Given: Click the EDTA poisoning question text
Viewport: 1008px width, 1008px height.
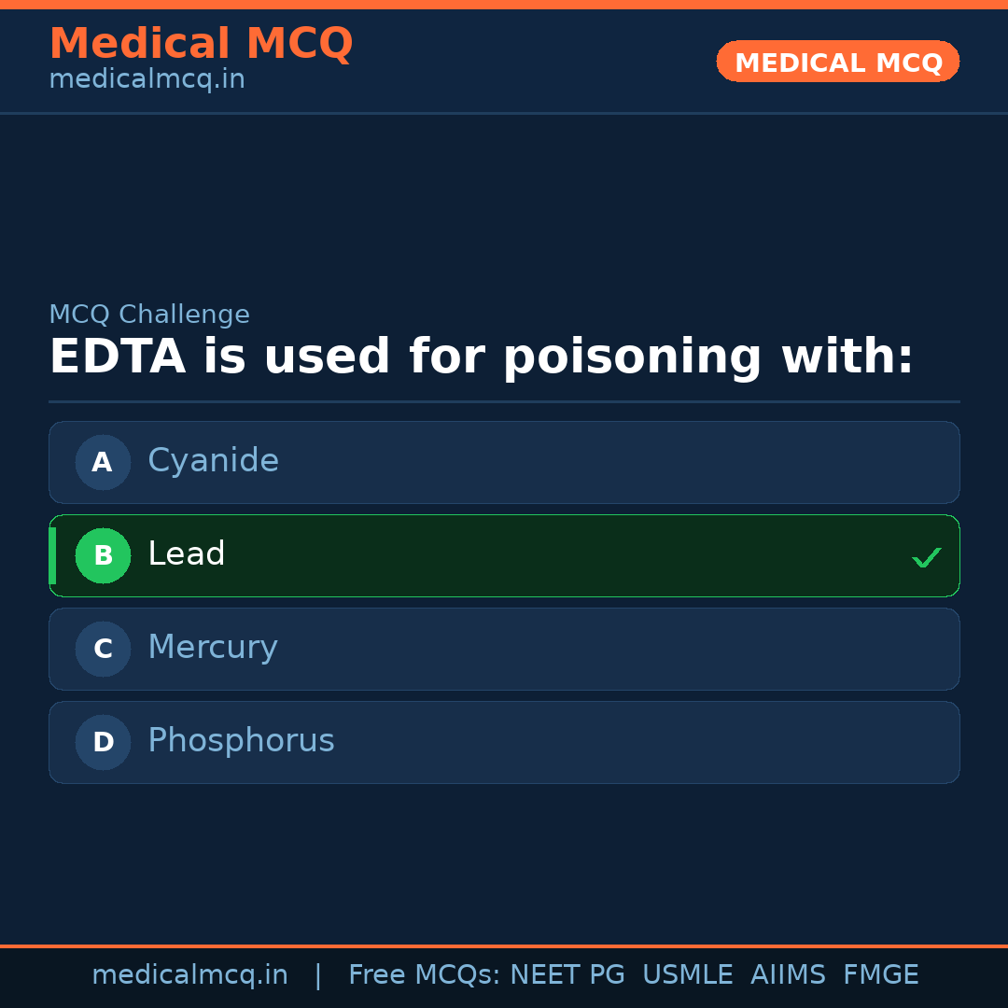Looking at the screenshot, I should pos(481,357).
